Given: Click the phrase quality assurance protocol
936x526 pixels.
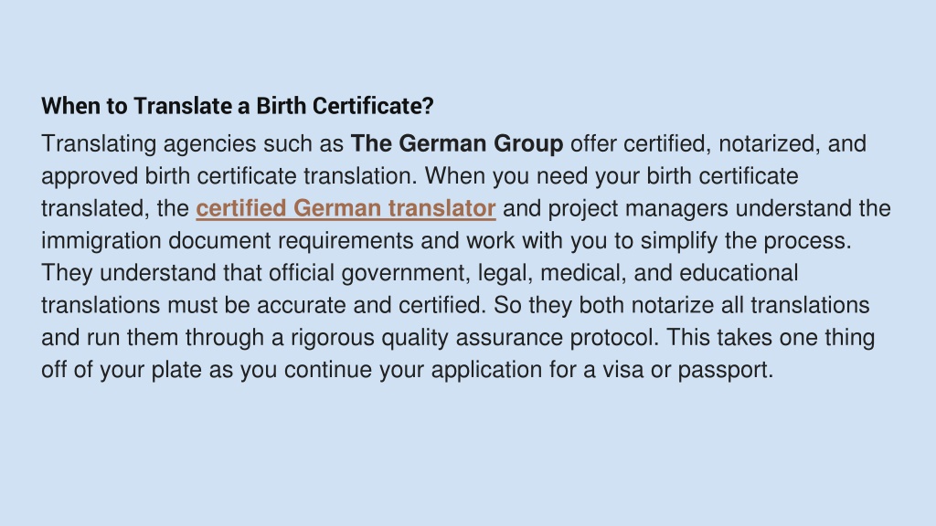Looking at the screenshot, I should 519,338.
